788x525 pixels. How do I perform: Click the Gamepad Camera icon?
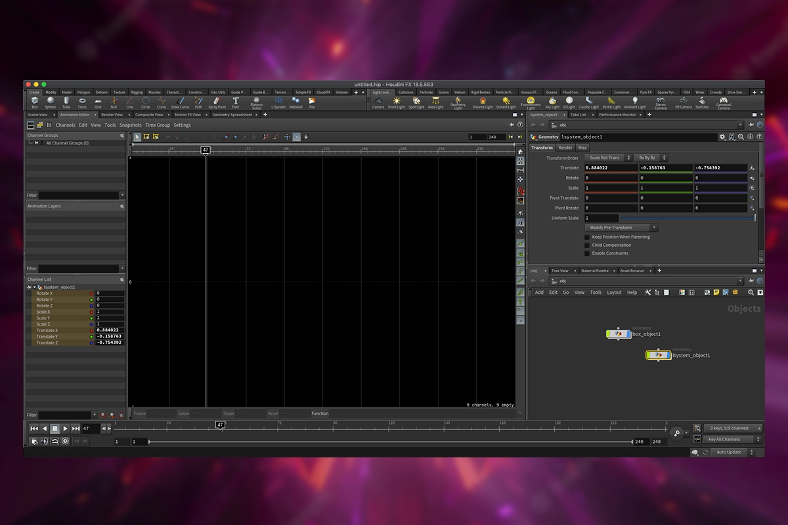click(x=723, y=101)
